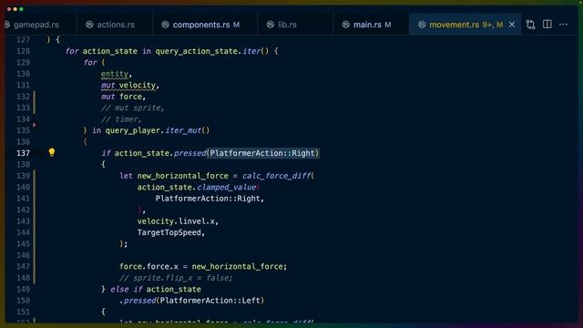
Task: Open the editor more actions menu
Action: tap(563, 25)
